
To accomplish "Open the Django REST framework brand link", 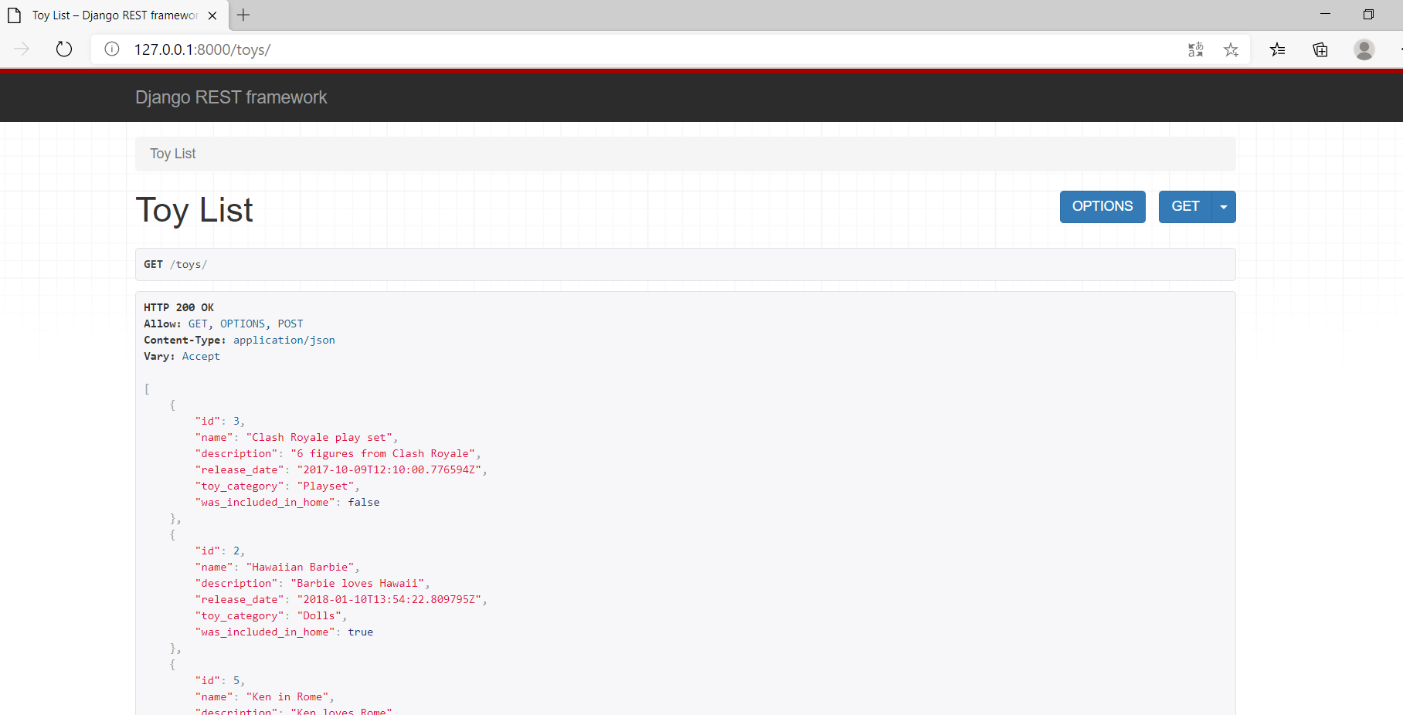I will [x=231, y=97].
